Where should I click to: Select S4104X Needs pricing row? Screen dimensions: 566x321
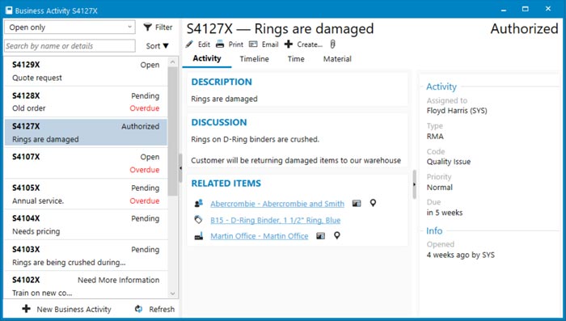pos(86,225)
